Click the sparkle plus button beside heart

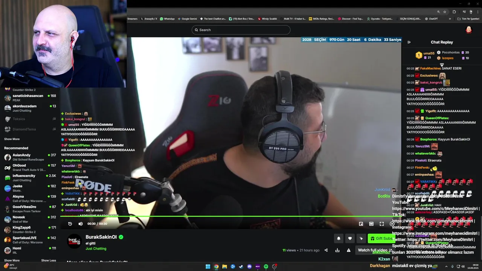tap(361, 238)
